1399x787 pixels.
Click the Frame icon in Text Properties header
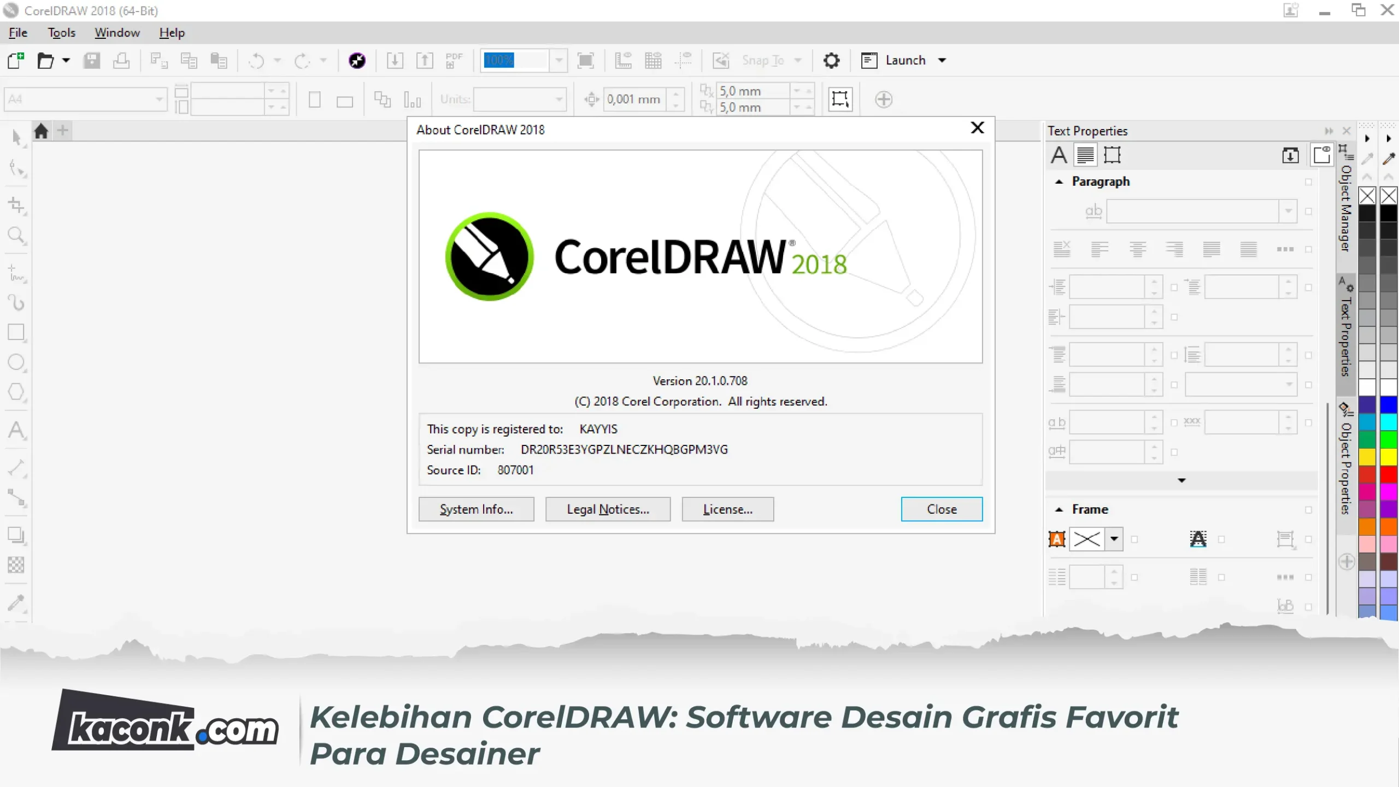[x=1112, y=155]
